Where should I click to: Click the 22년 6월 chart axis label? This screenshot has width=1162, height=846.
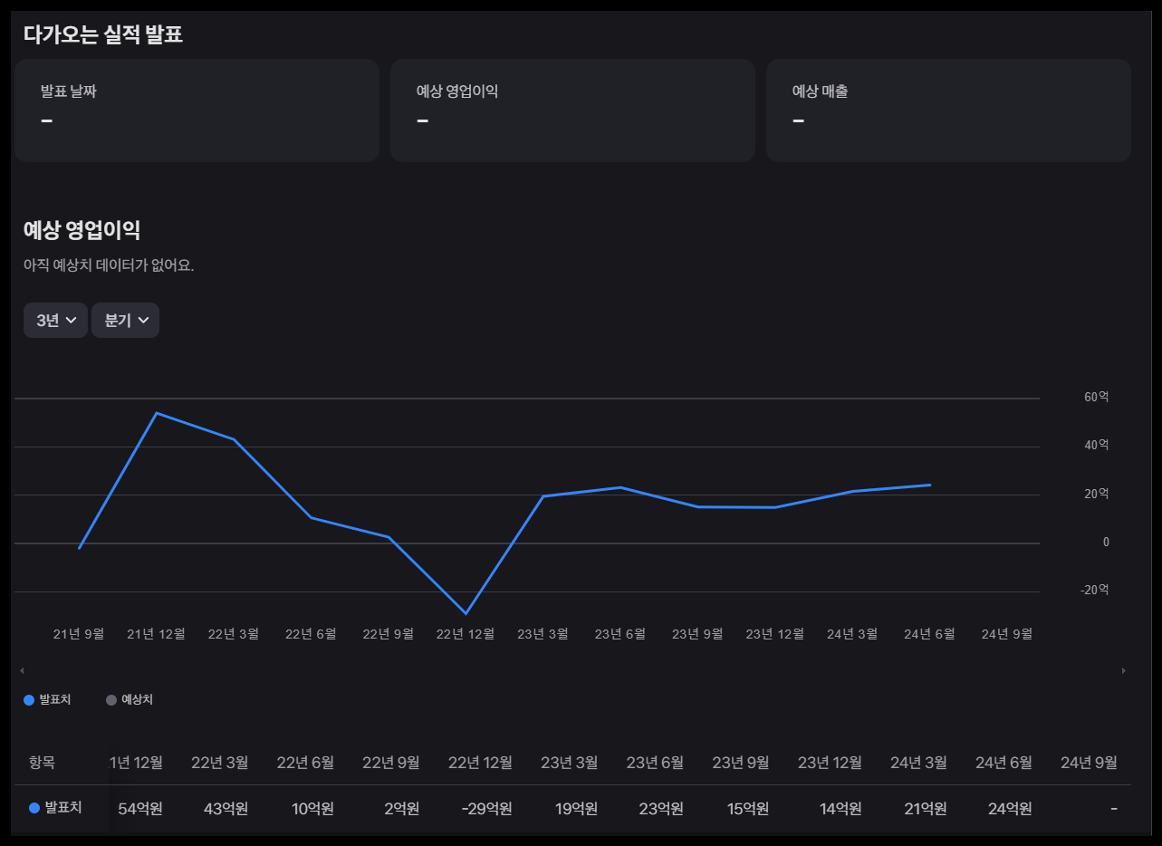pyautogui.click(x=311, y=634)
